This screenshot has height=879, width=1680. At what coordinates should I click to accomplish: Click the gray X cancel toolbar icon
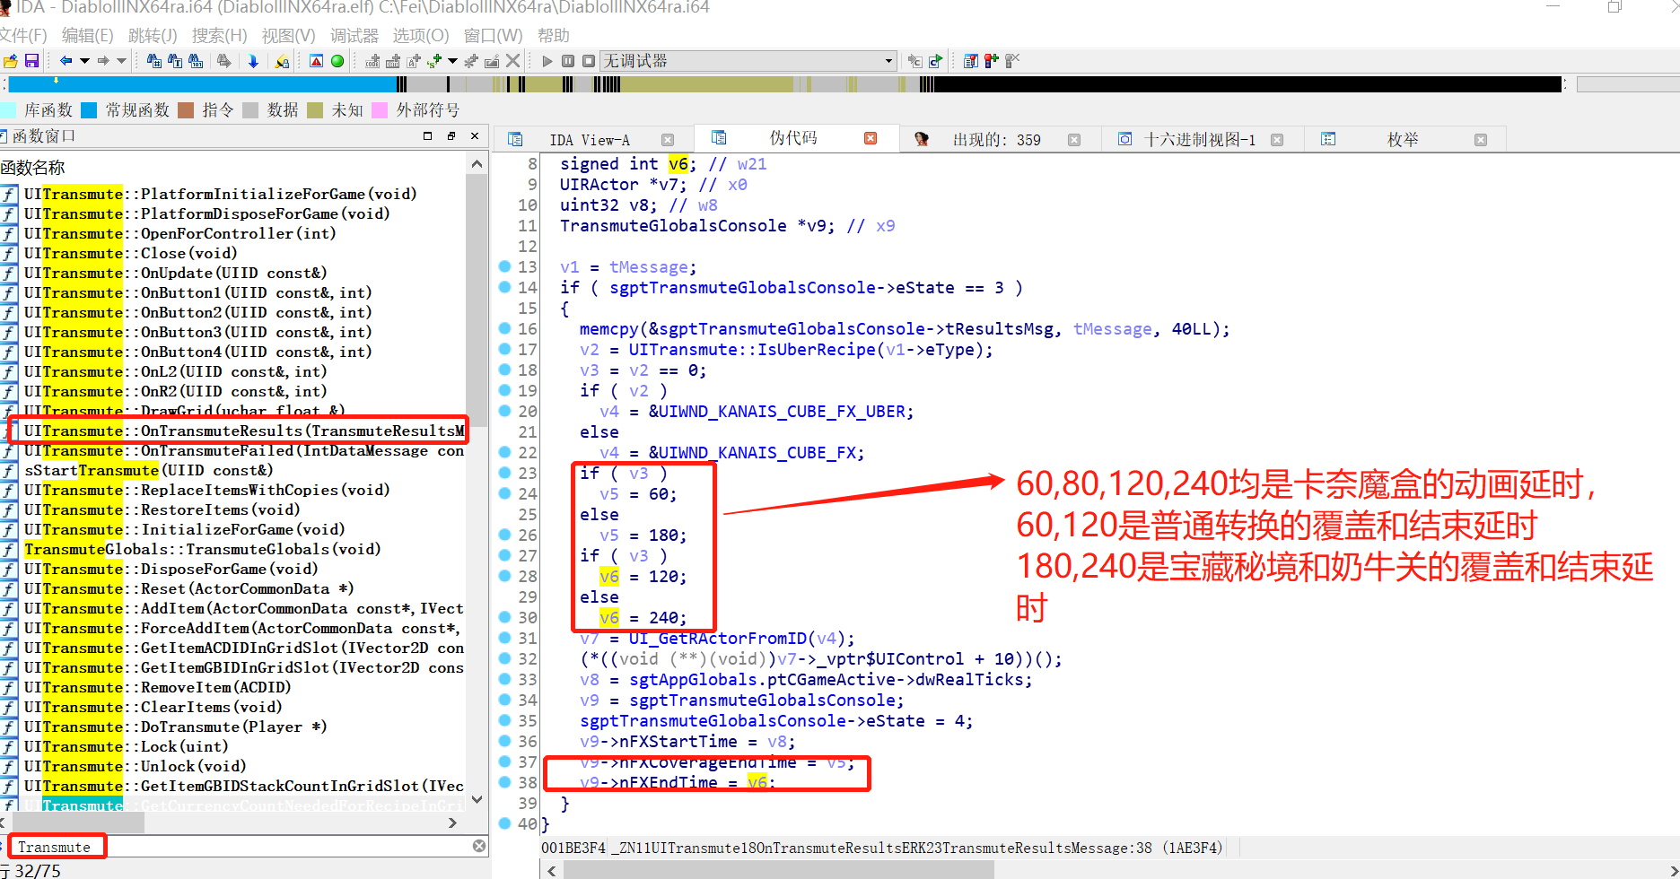pos(512,61)
